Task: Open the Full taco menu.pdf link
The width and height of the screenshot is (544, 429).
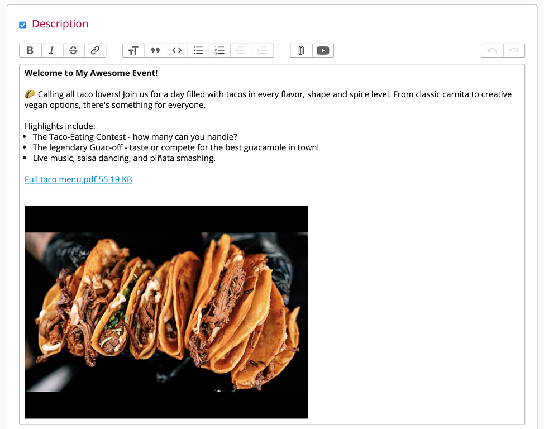Action: click(78, 179)
